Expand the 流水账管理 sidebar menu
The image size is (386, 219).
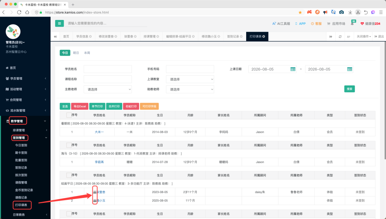[x=25, y=110]
